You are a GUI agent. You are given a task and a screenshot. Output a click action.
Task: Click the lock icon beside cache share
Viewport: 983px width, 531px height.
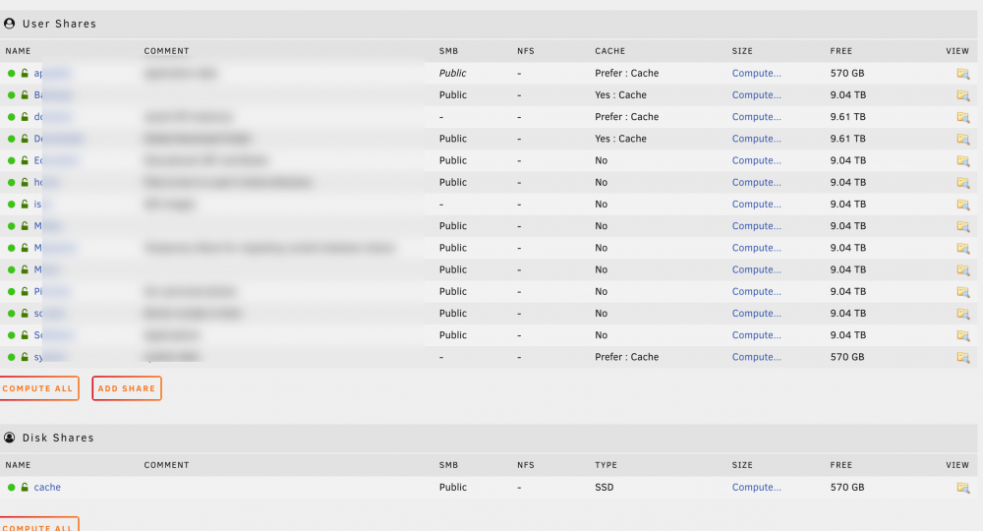click(25, 487)
